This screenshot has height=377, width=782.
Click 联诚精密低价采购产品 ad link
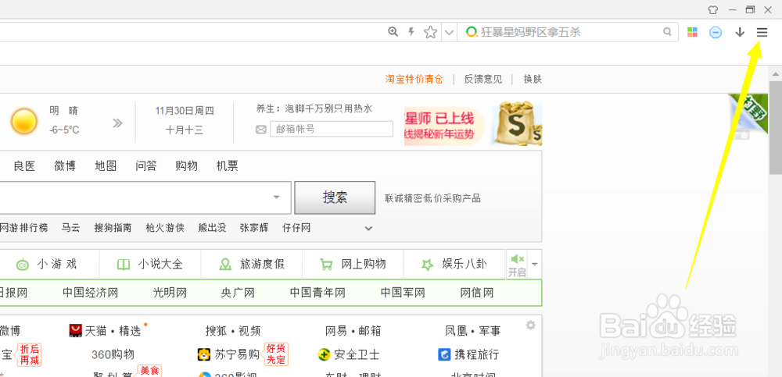pyautogui.click(x=433, y=199)
